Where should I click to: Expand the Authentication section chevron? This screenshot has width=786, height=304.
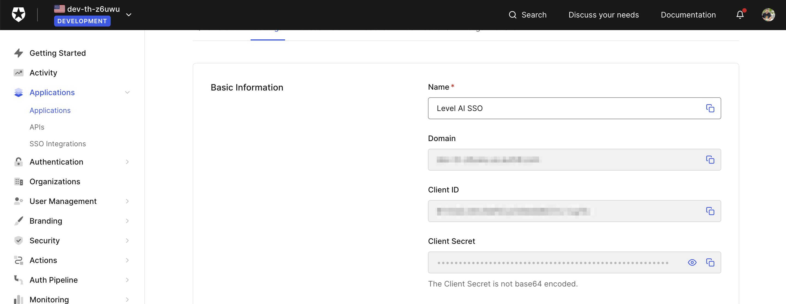127,162
